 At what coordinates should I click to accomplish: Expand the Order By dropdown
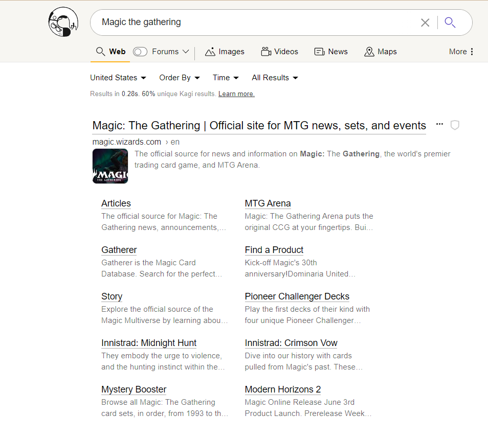(x=179, y=78)
